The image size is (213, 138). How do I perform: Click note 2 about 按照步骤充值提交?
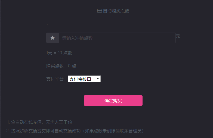click(75, 131)
